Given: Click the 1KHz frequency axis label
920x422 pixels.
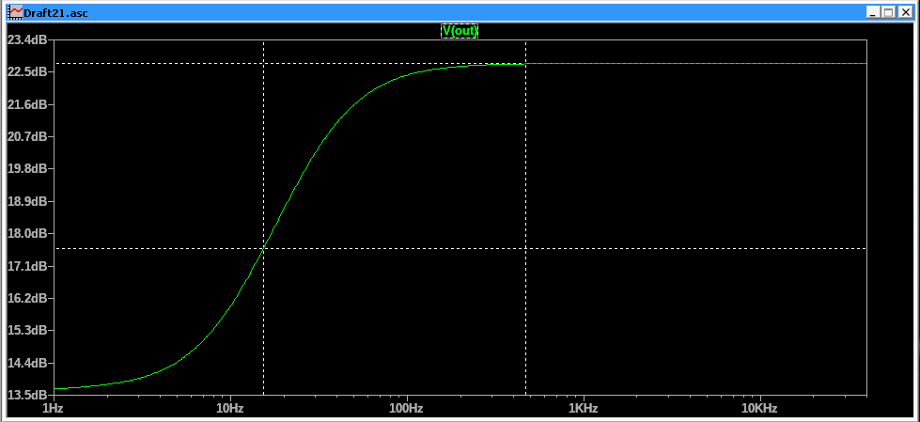Looking at the screenshot, I should click(x=583, y=409).
